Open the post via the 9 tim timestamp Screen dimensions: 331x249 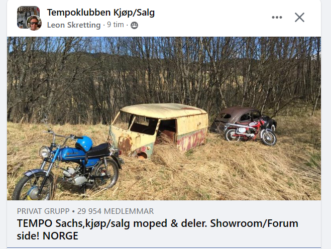point(115,25)
